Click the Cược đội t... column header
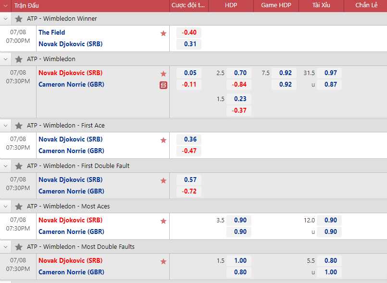This screenshot has width=387, height=283. 188,5
